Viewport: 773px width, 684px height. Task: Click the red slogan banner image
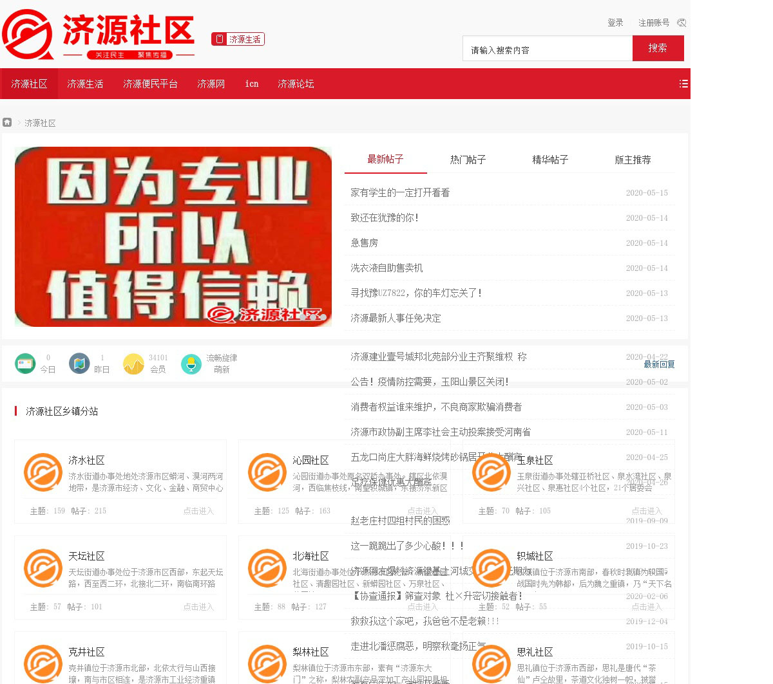coord(173,236)
